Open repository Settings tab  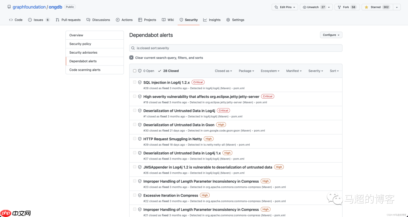[x=235, y=20]
